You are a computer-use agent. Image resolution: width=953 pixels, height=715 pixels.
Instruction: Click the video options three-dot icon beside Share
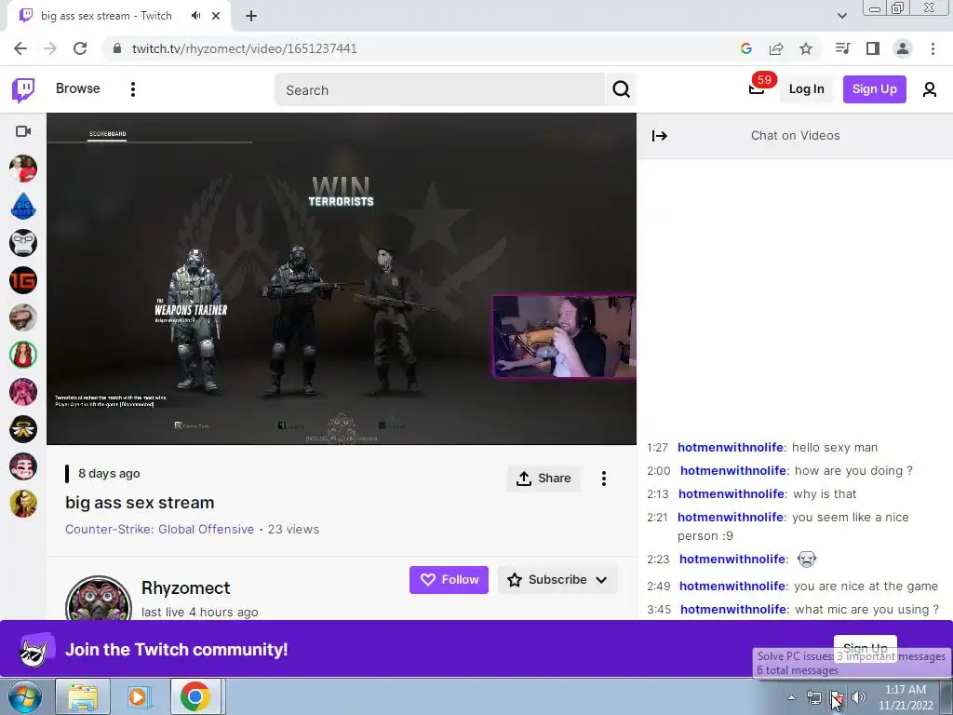[603, 479]
